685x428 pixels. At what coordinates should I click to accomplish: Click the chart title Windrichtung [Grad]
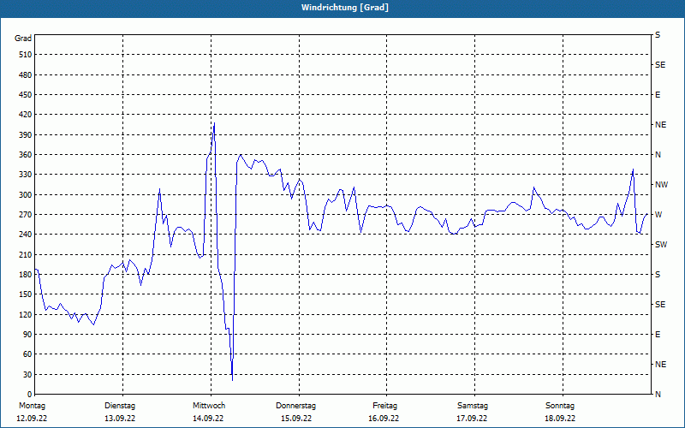click(x=345, y=8)
